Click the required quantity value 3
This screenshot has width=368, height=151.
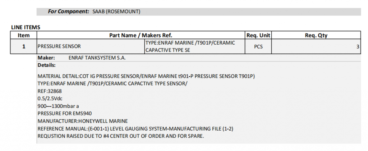(x=358, y=46)
